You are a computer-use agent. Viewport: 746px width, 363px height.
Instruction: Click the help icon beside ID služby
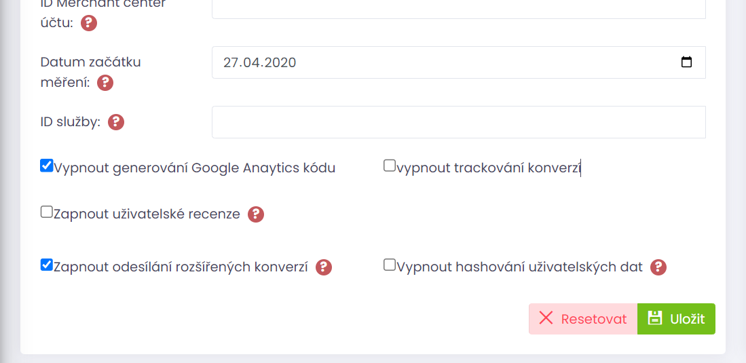pos(116,122)
